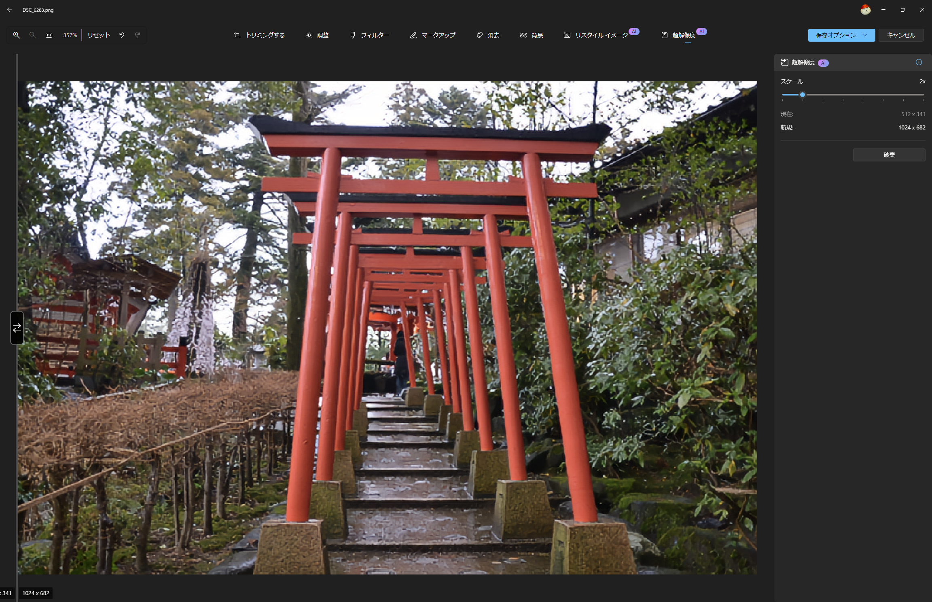
Task: Click the redo arrow icon
Action: coord(138,35)
